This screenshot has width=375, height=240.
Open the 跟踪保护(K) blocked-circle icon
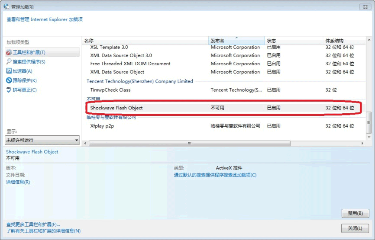point(9,80)
